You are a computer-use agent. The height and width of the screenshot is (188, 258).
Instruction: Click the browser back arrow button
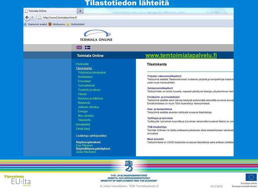point(27,17)
